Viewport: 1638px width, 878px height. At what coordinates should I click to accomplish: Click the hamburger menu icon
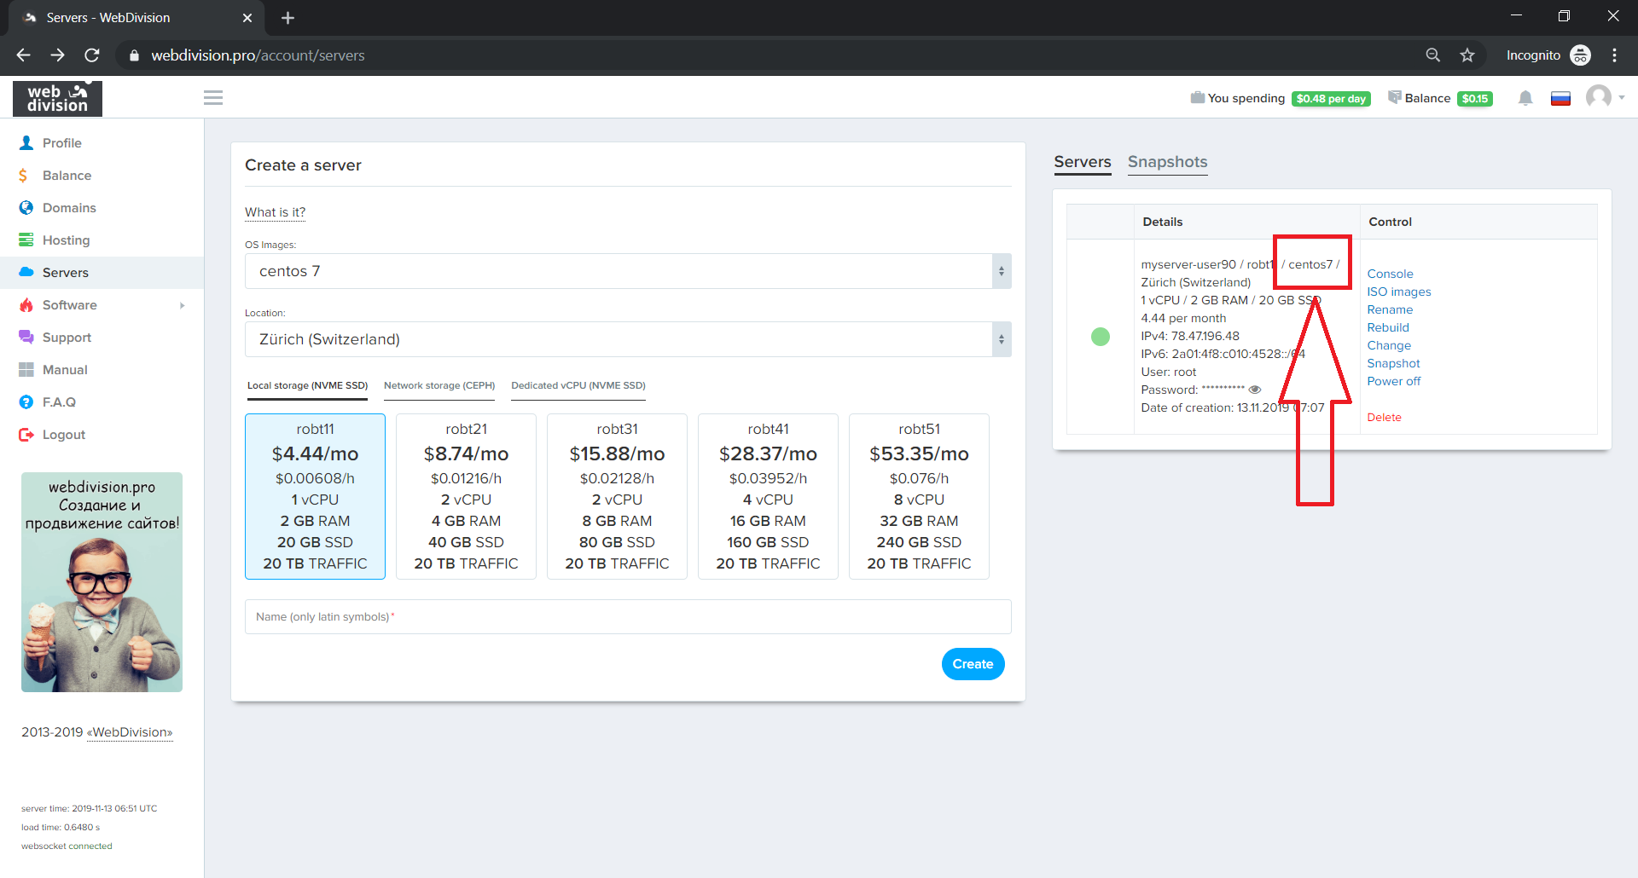click(x=213, y=98)
